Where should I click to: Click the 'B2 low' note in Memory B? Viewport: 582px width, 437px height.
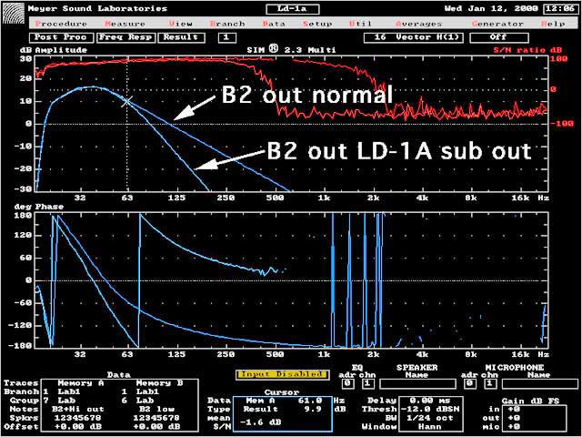coord(156,409)
